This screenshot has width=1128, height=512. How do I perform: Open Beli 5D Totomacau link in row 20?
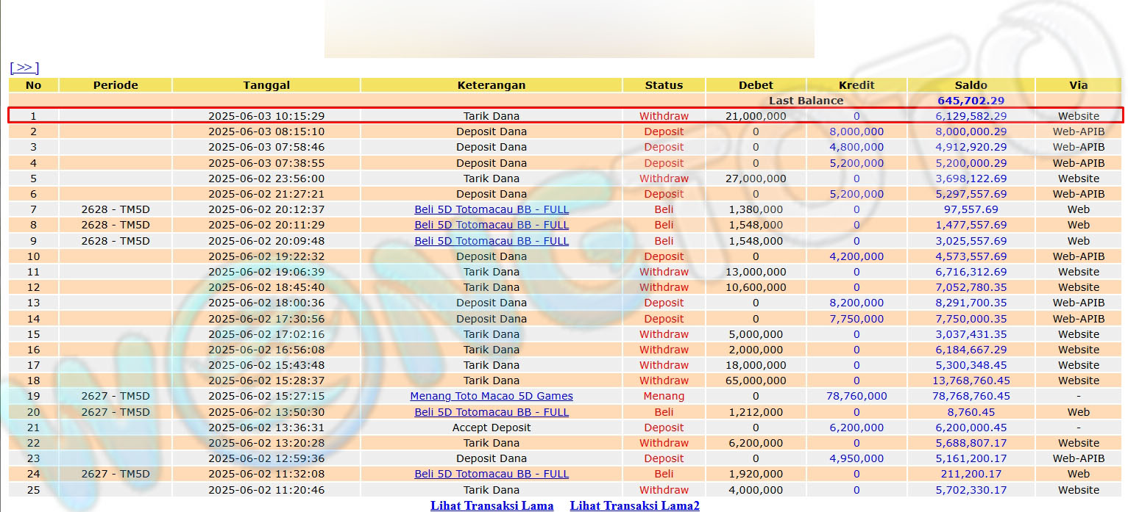[492, 412]
